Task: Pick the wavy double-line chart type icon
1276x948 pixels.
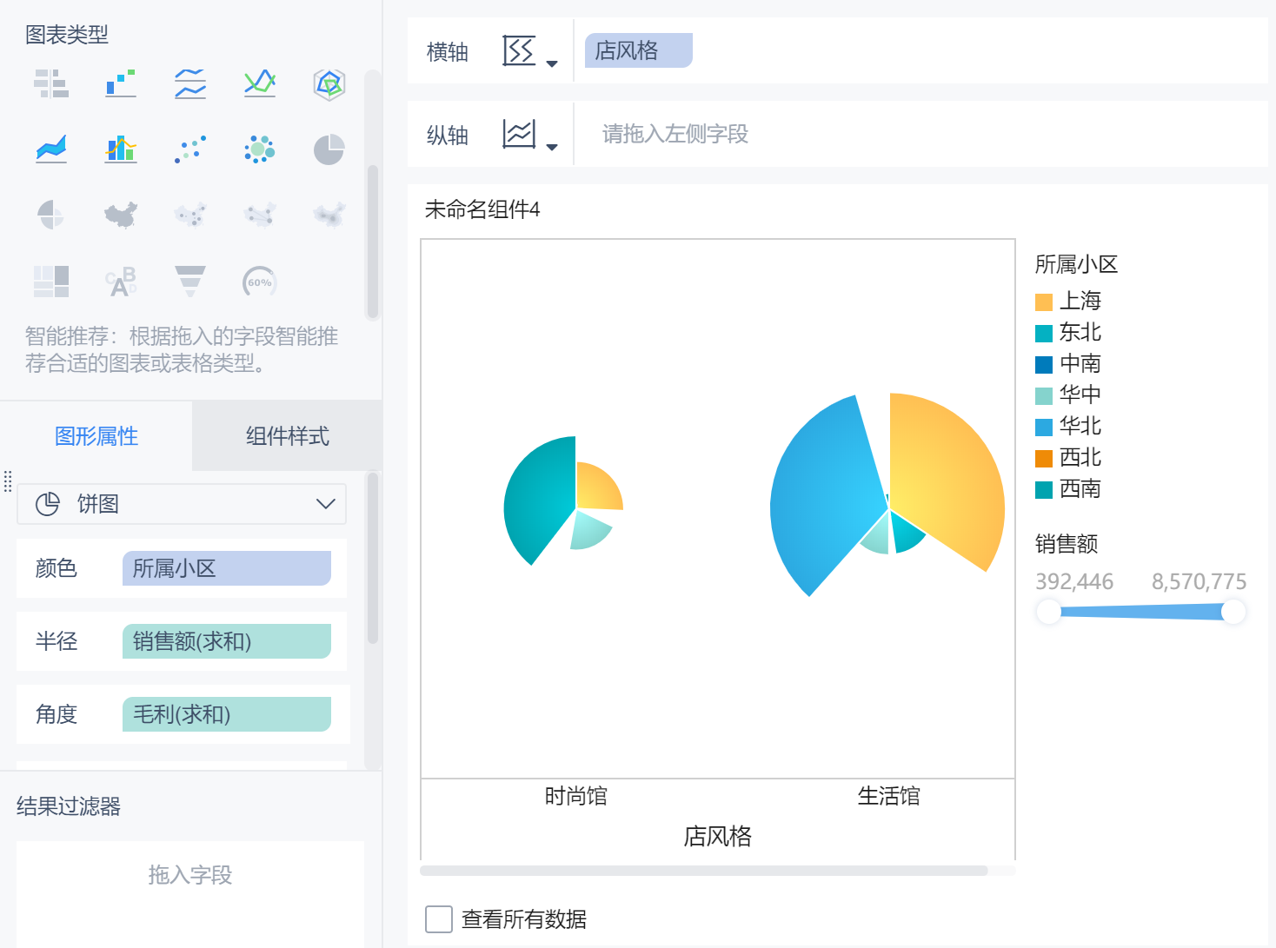Action: pyautogui.click(x=190, y=84)
